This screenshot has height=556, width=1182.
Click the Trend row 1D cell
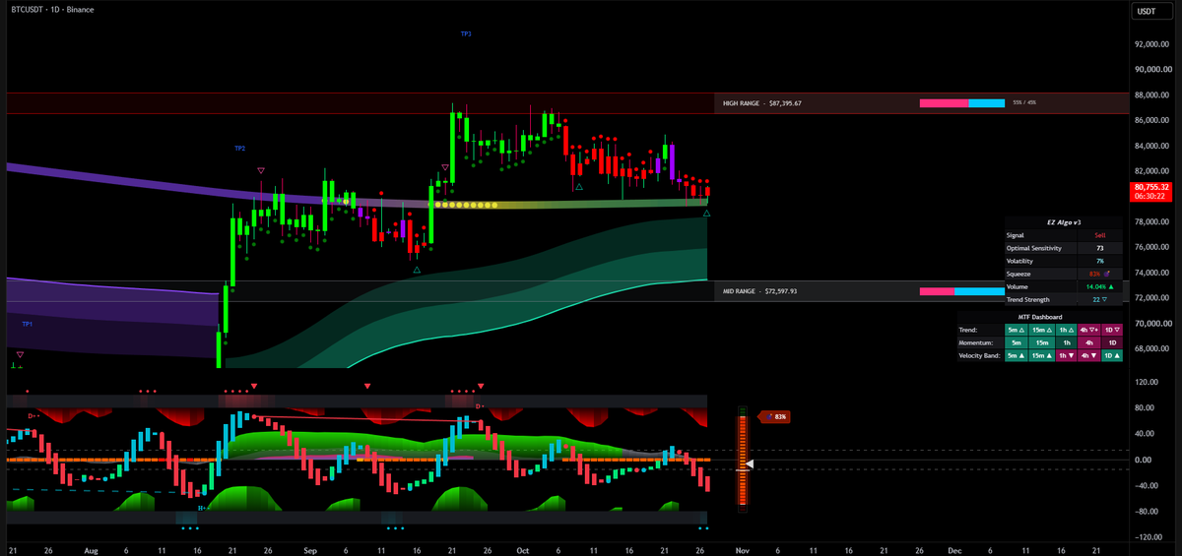point(1111,329)
